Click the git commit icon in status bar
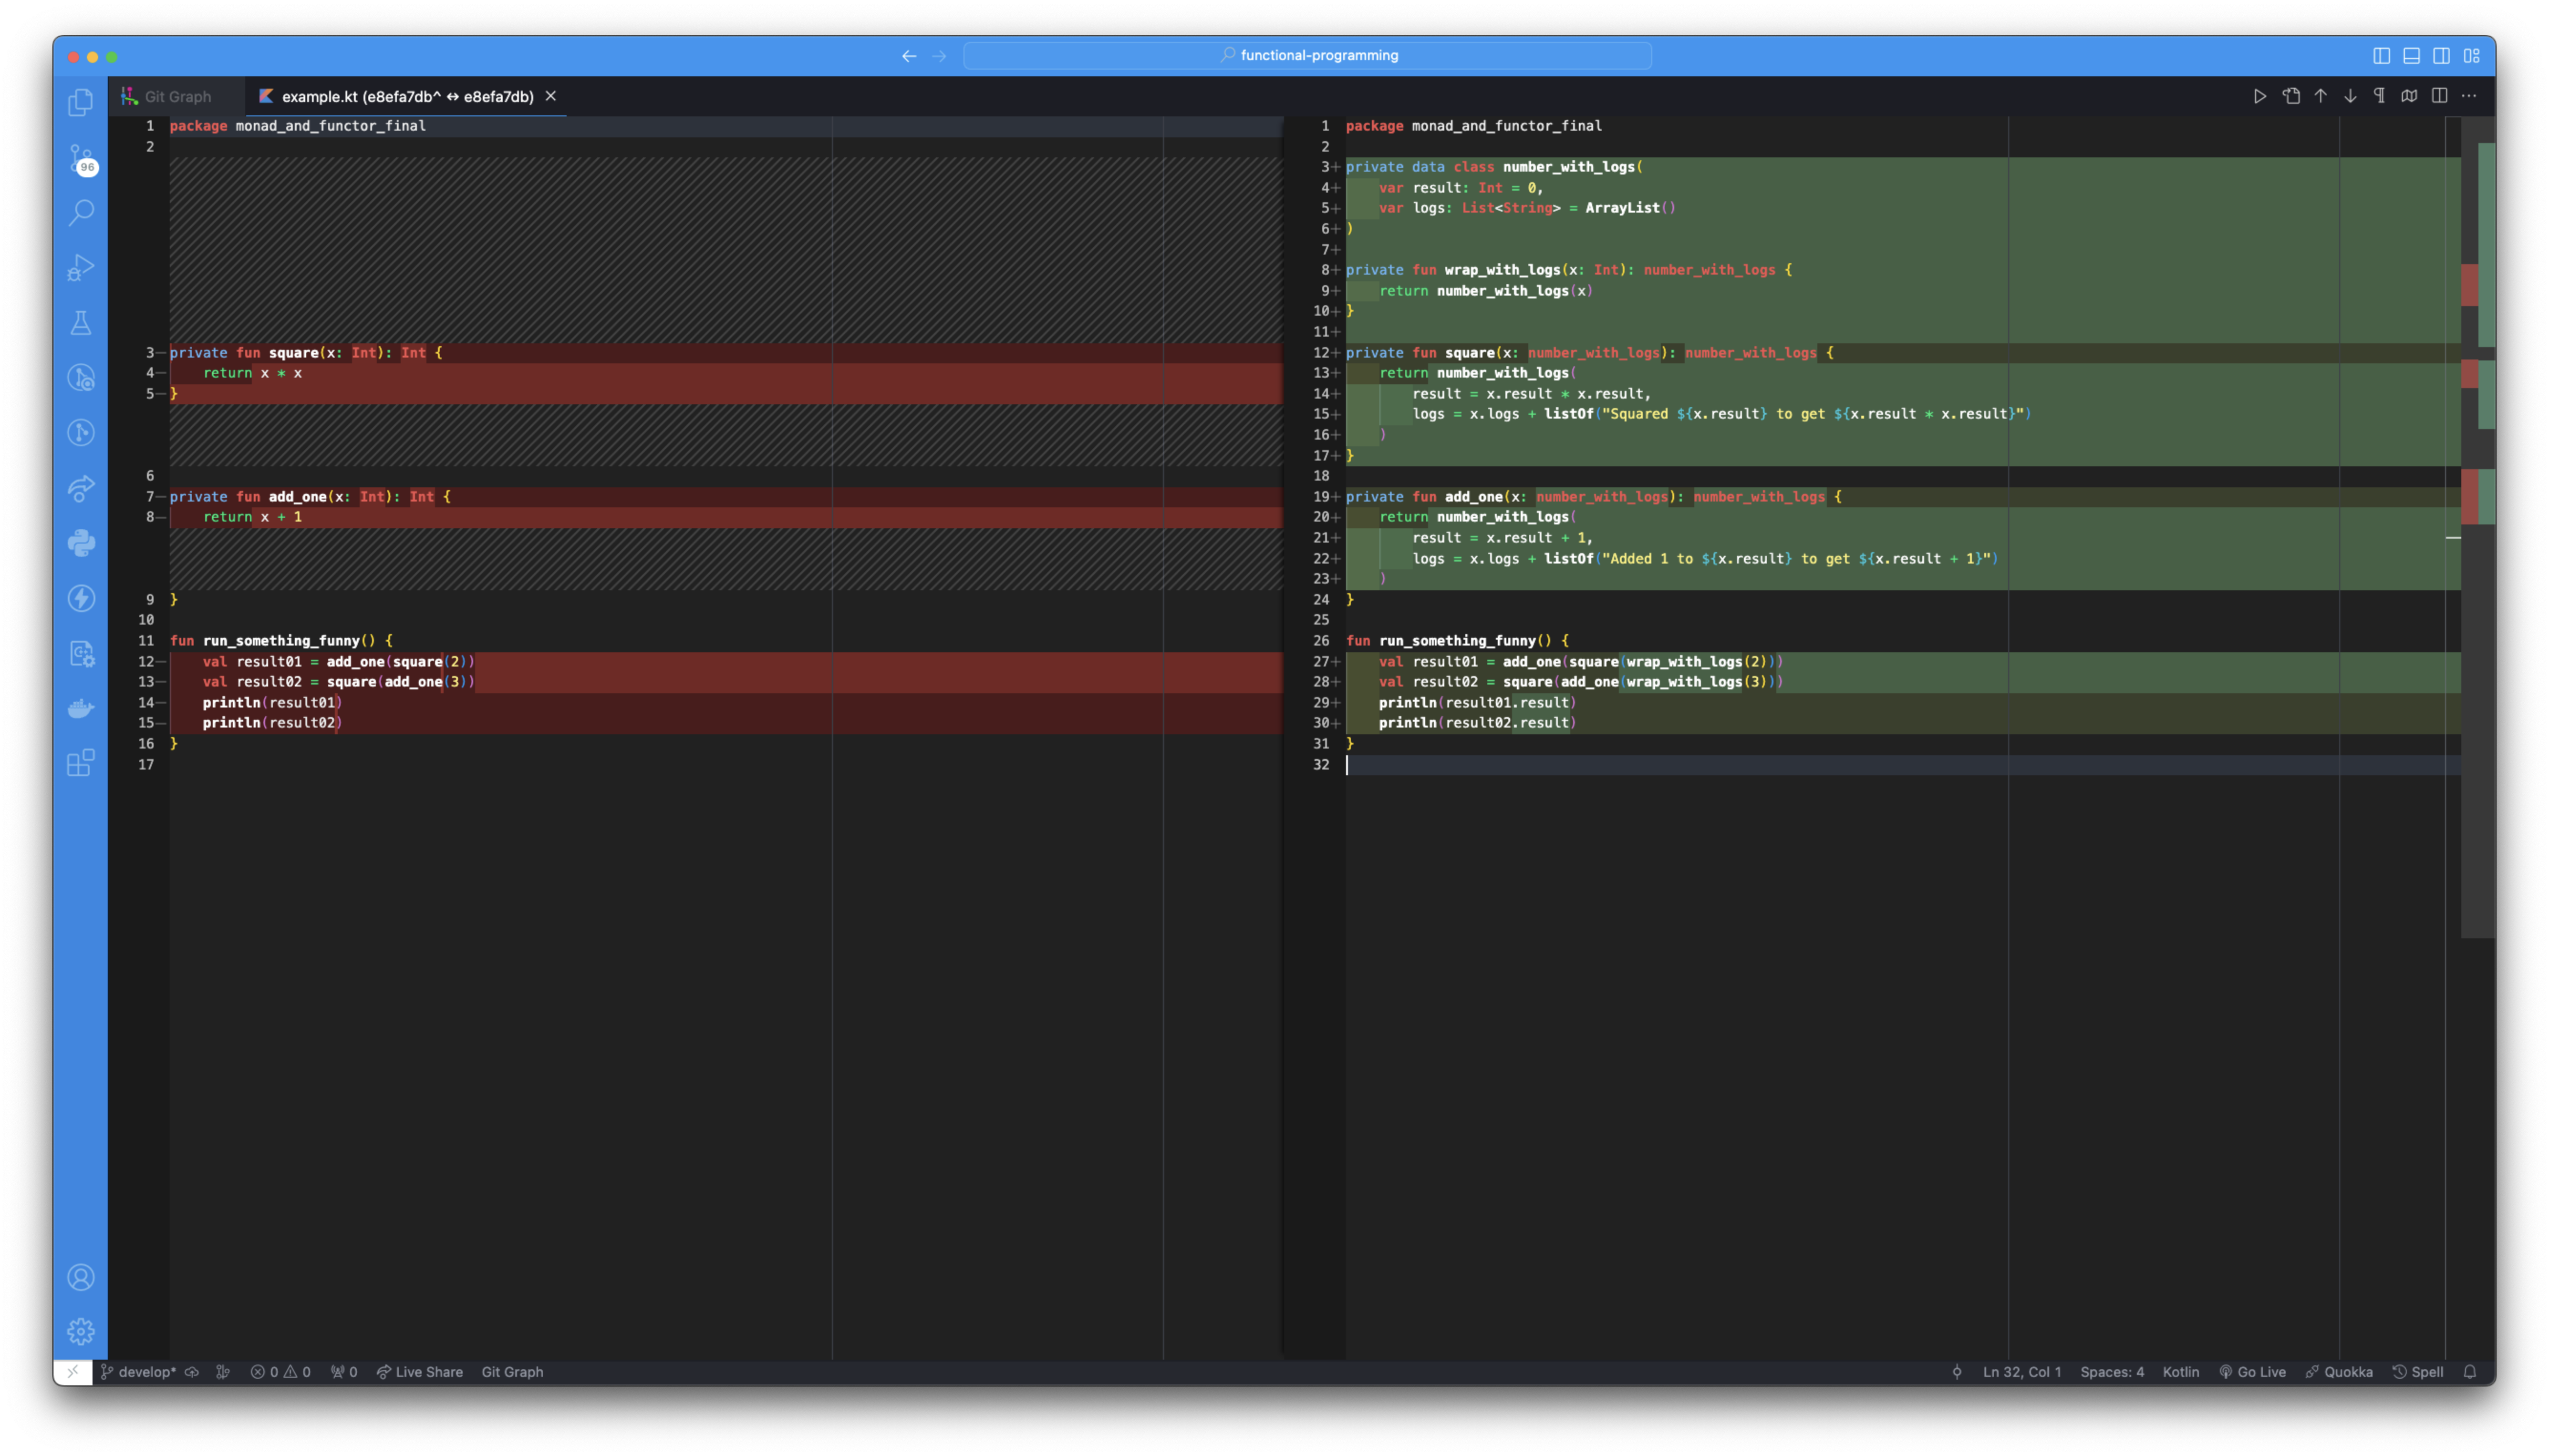Screen dimensions: 2549x1456 click(1957, 1372)
